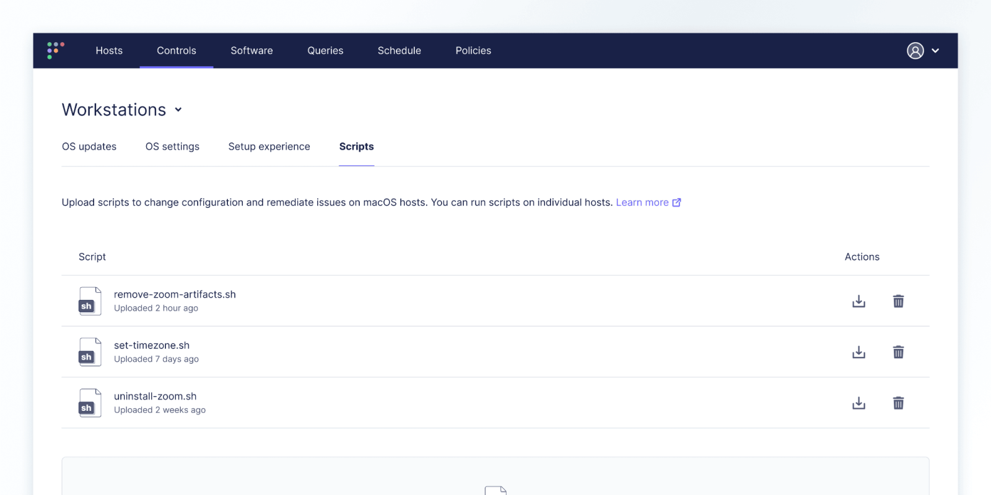Open the Policies page
The image size is (991, 495).
(x=473, y=51)
